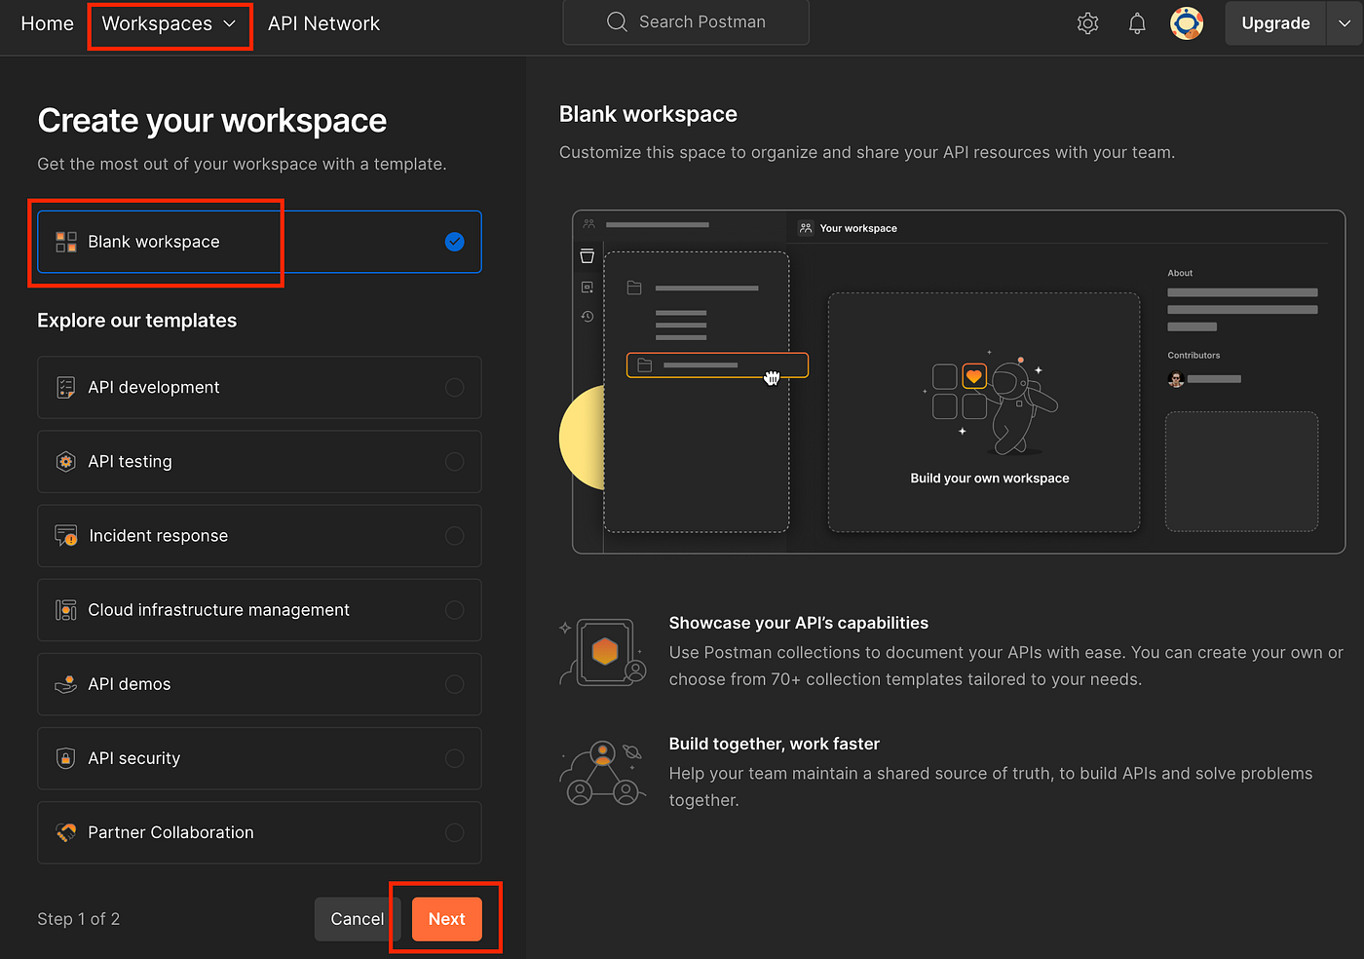The width and height of the screenshot is (1364, 959).
Task: Click the team icon beside Your workspace
Action: click(x=806, y=228)
